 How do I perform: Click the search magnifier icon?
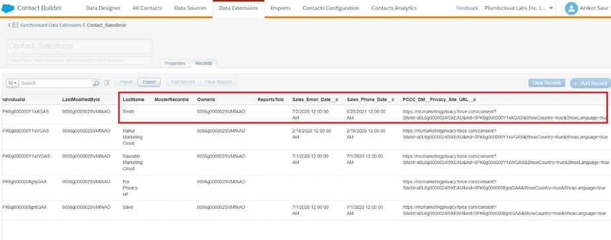tap(96, 83)
